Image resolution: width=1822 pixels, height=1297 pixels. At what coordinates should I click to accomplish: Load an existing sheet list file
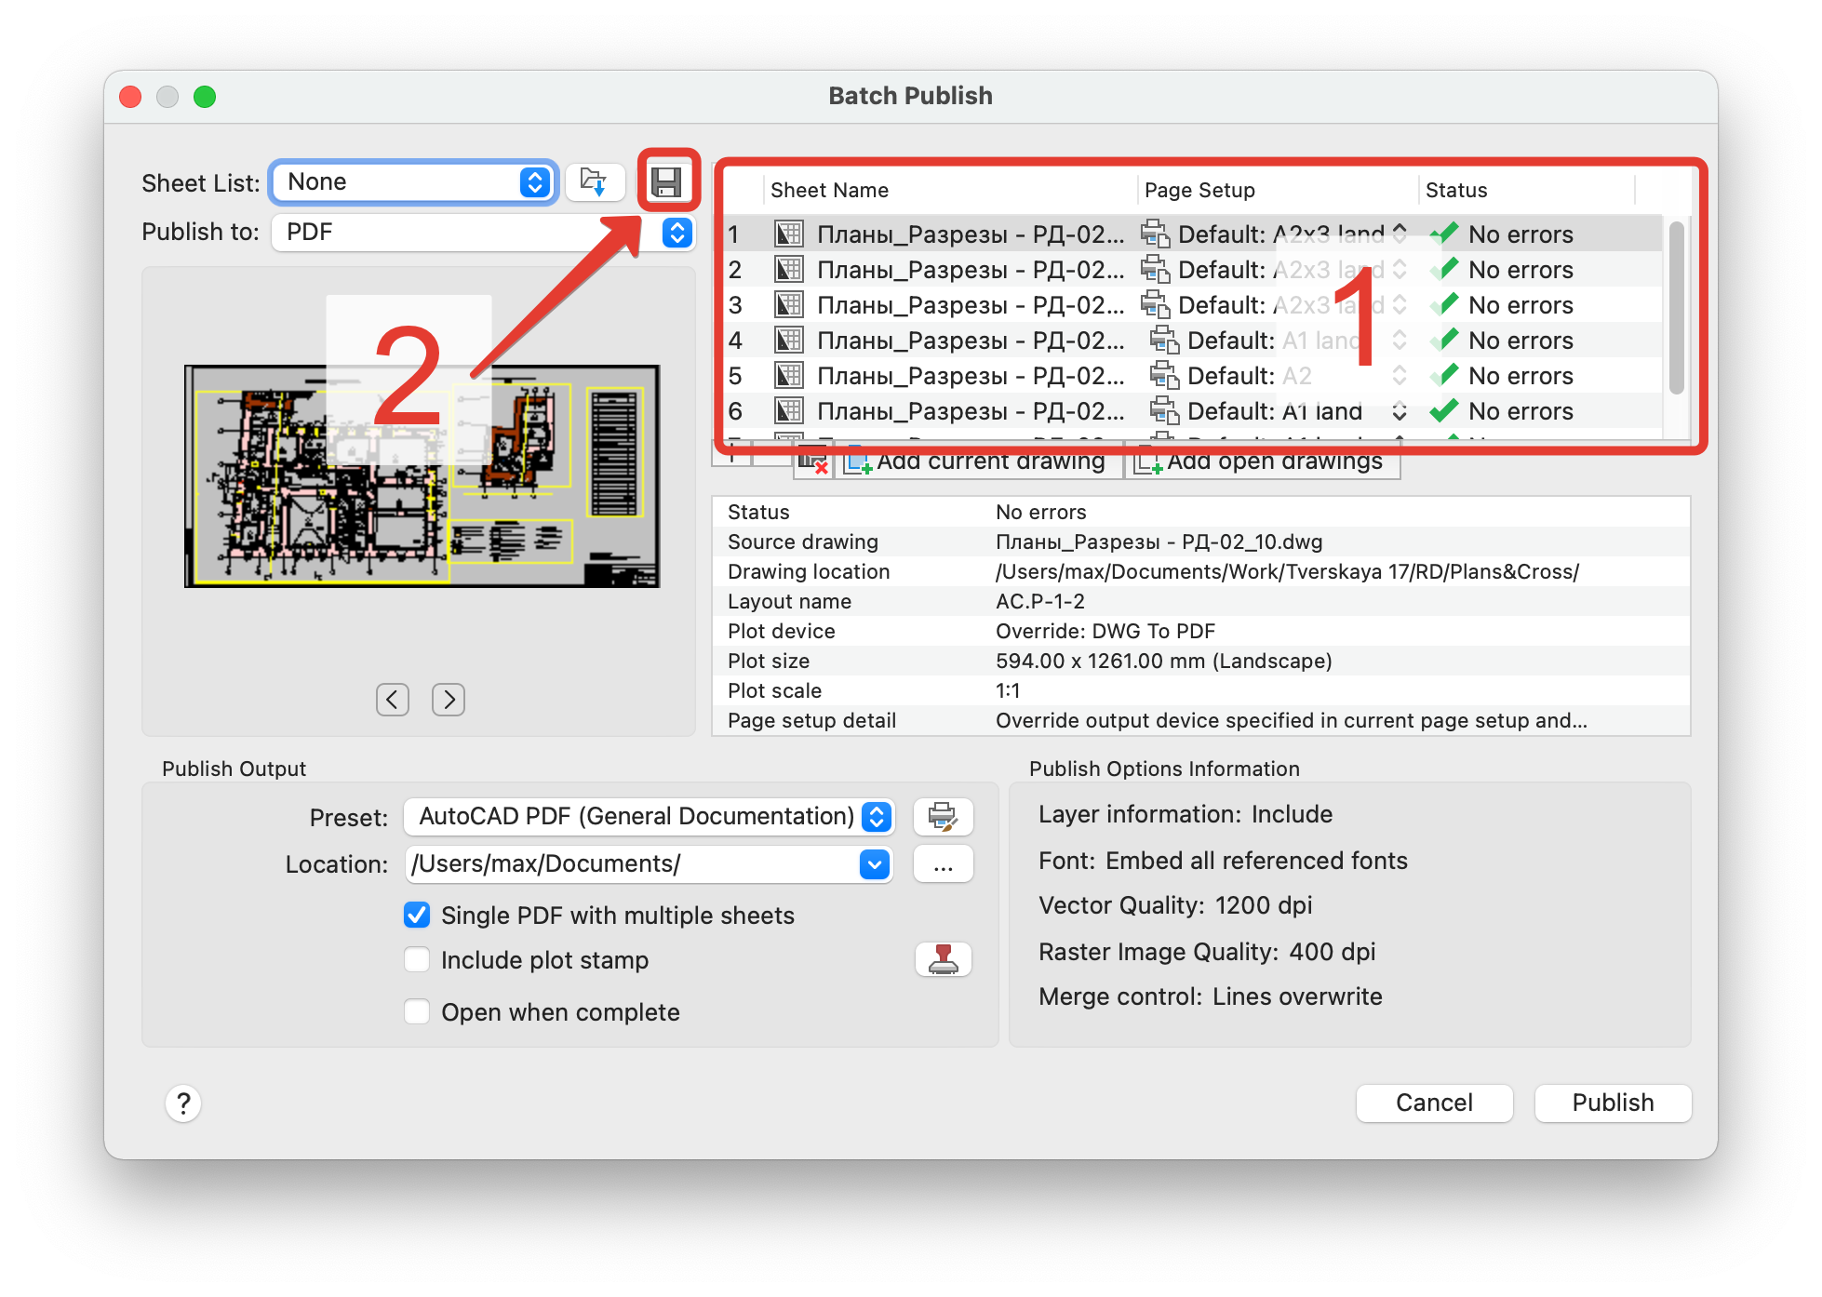[x=595, y=182]
